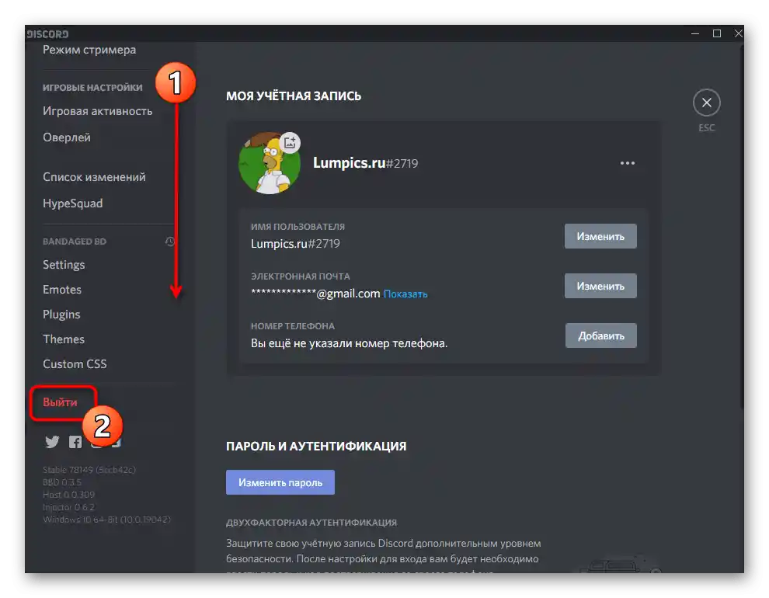The height and width of the screenshot is (598, 769).
Task: Click the Windows 10 64-Bit info line
Action: 107,520
